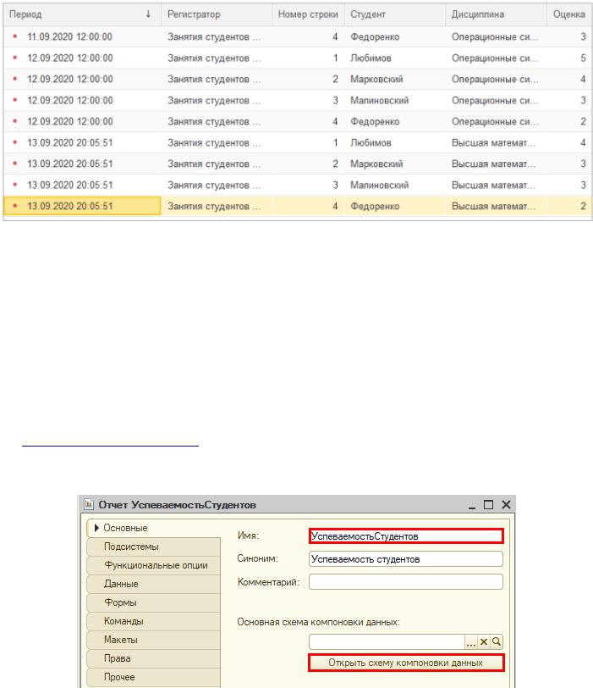The height and width of the screenshot is (688, 593).
Task: Click the empty Комментарий field
Action: coord(406,582)
